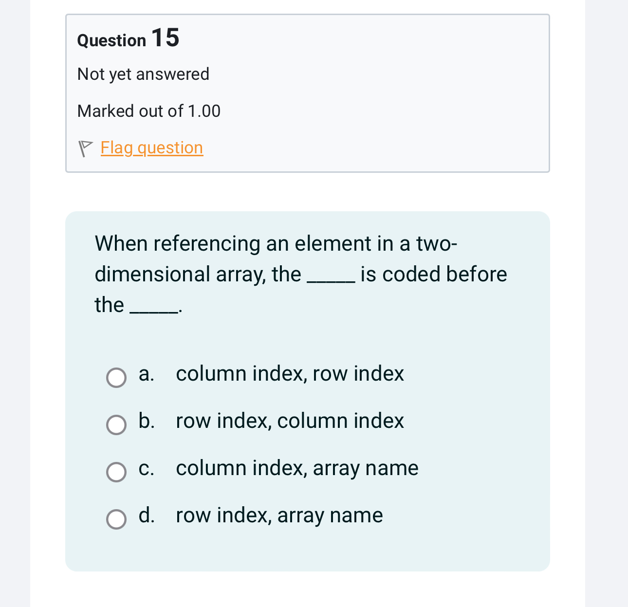This screenshot has width=628, height=607.
Task: Click the answer text "row index, column index"
Action: coord(290,421)
